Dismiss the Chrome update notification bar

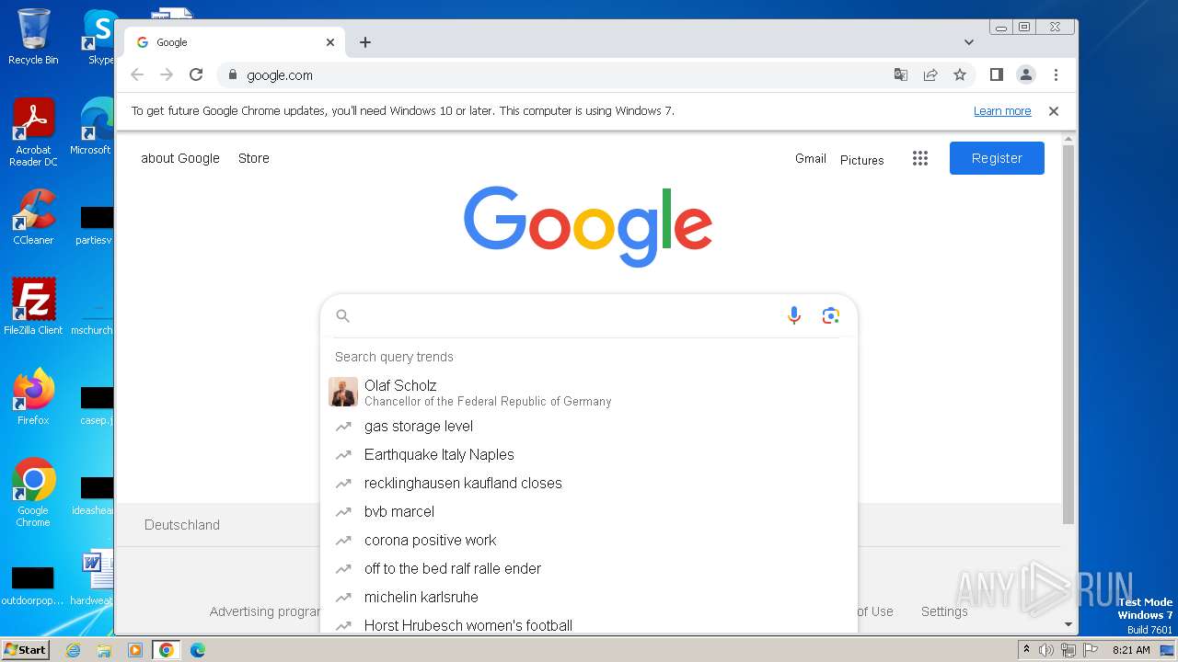point(1054,111)
